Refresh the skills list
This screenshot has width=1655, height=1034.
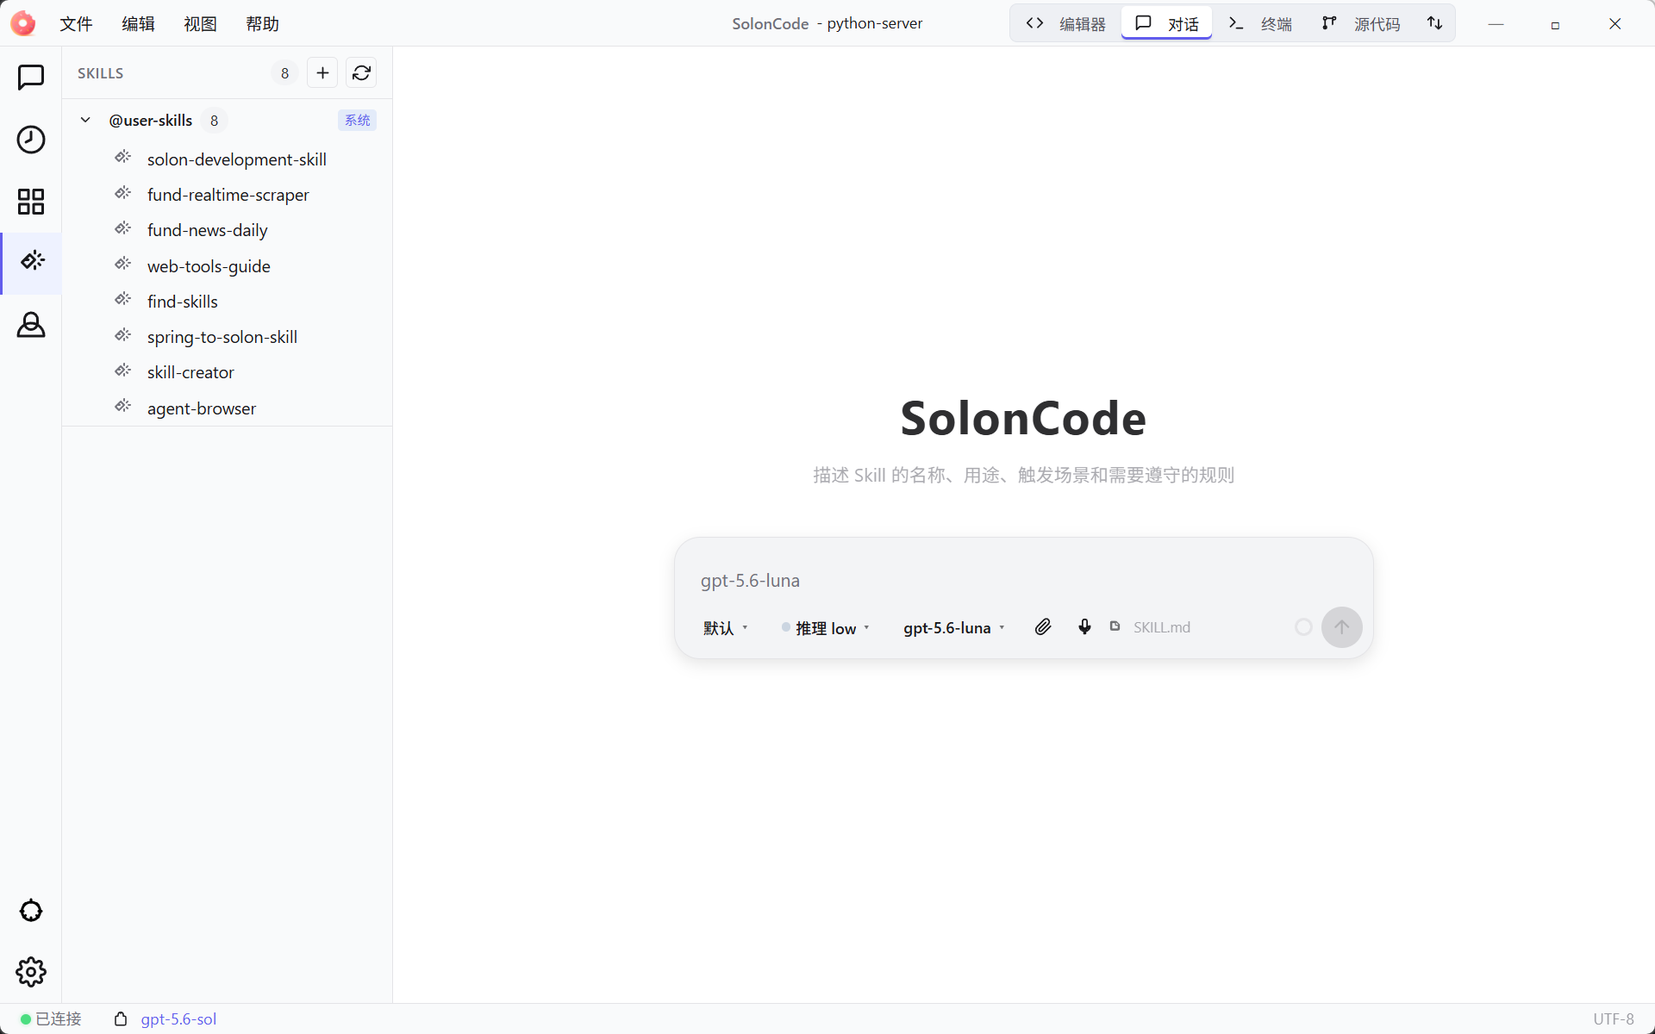point(361,73)
